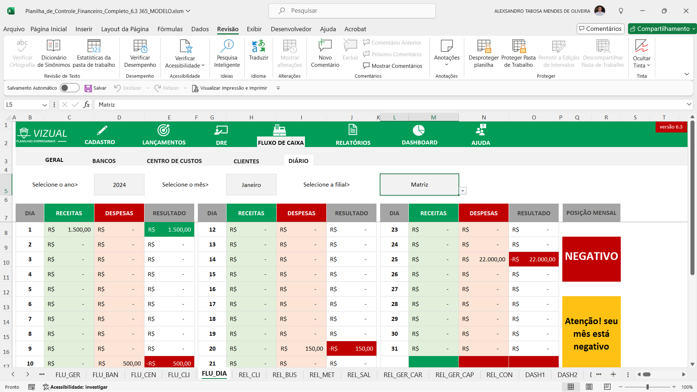Toggle the Salvamento Automático switch
The image size is (697, 392).
[x=70, y=88]
